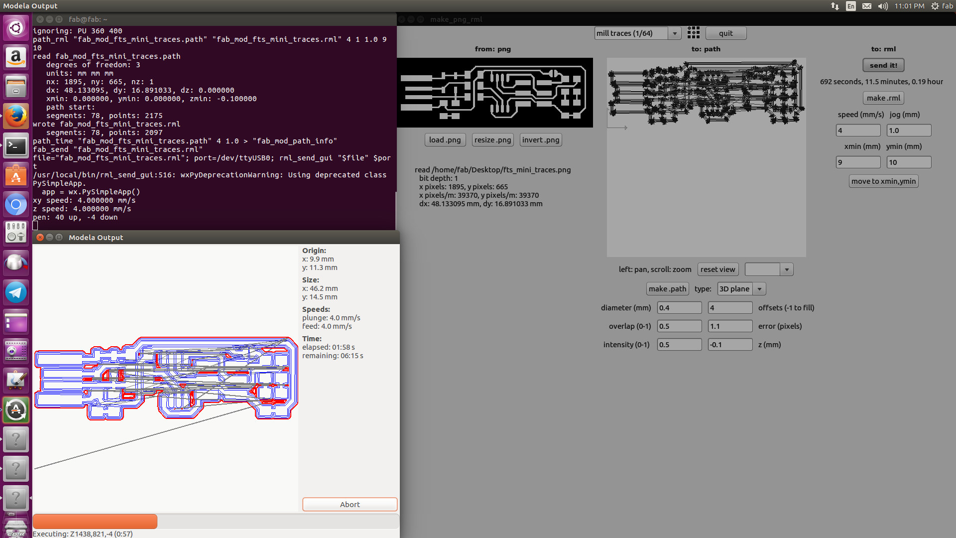
Task: Open the mail indicator in top panel
Action: coord(867,6)
